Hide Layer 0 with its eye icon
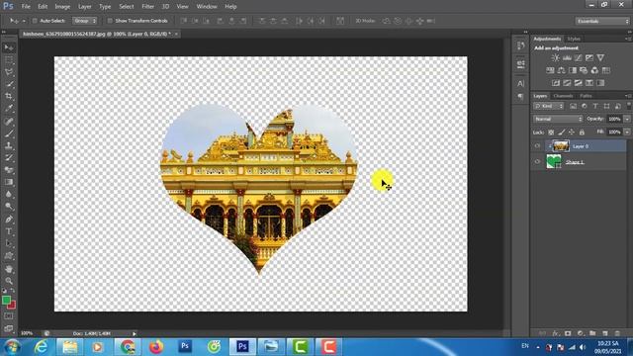Screen dimensions: 633x356 coord(537,146)
